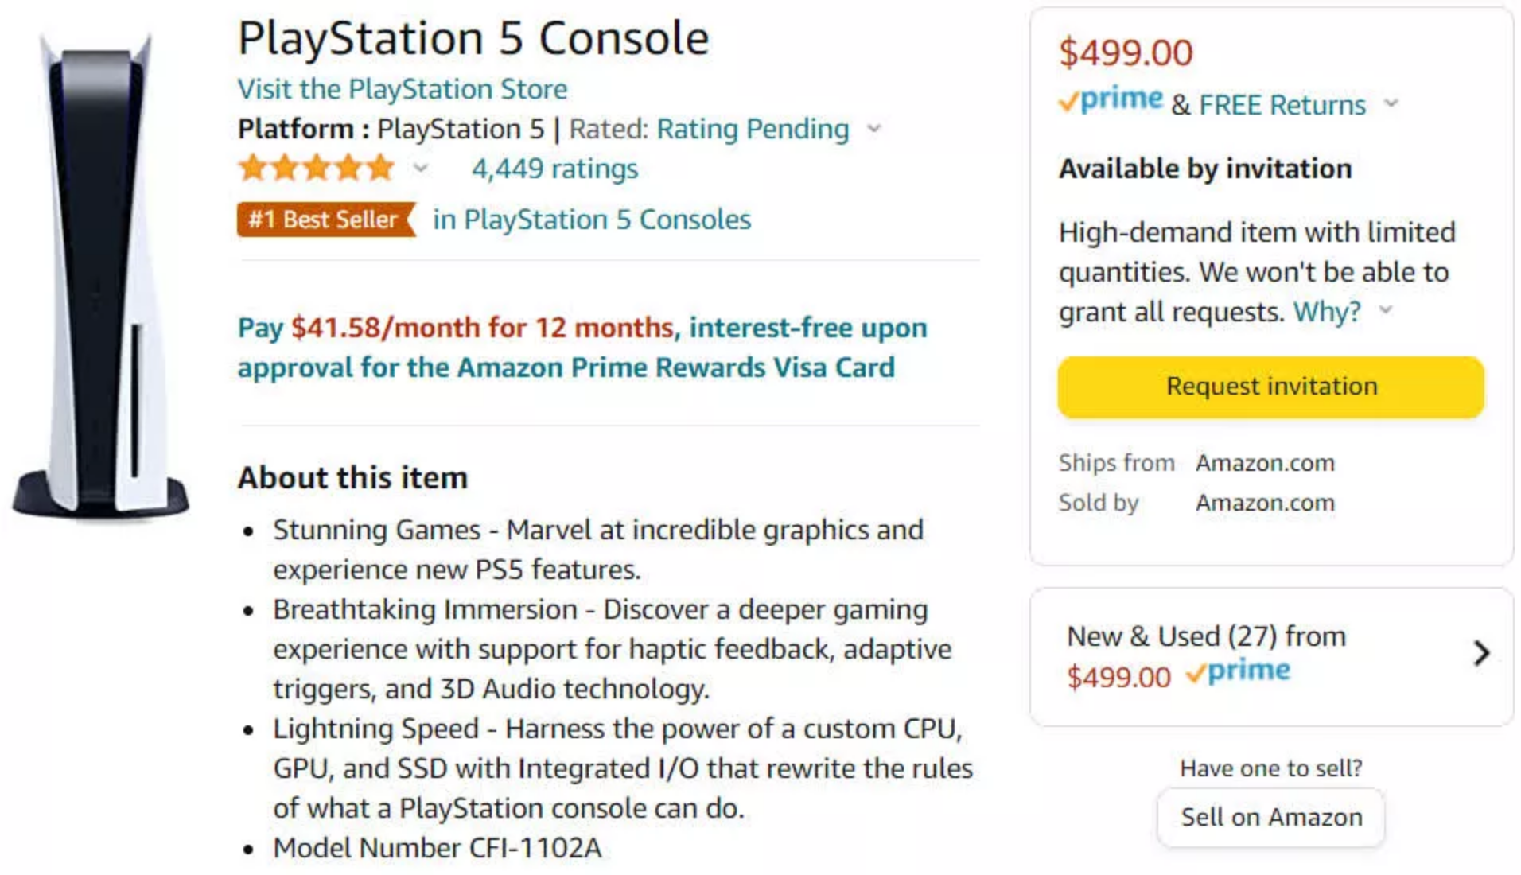The height and width of the screenshot is (875, 1521).
Task: Open the Rating Pending dropdown arrow
Action: [874, 129]
